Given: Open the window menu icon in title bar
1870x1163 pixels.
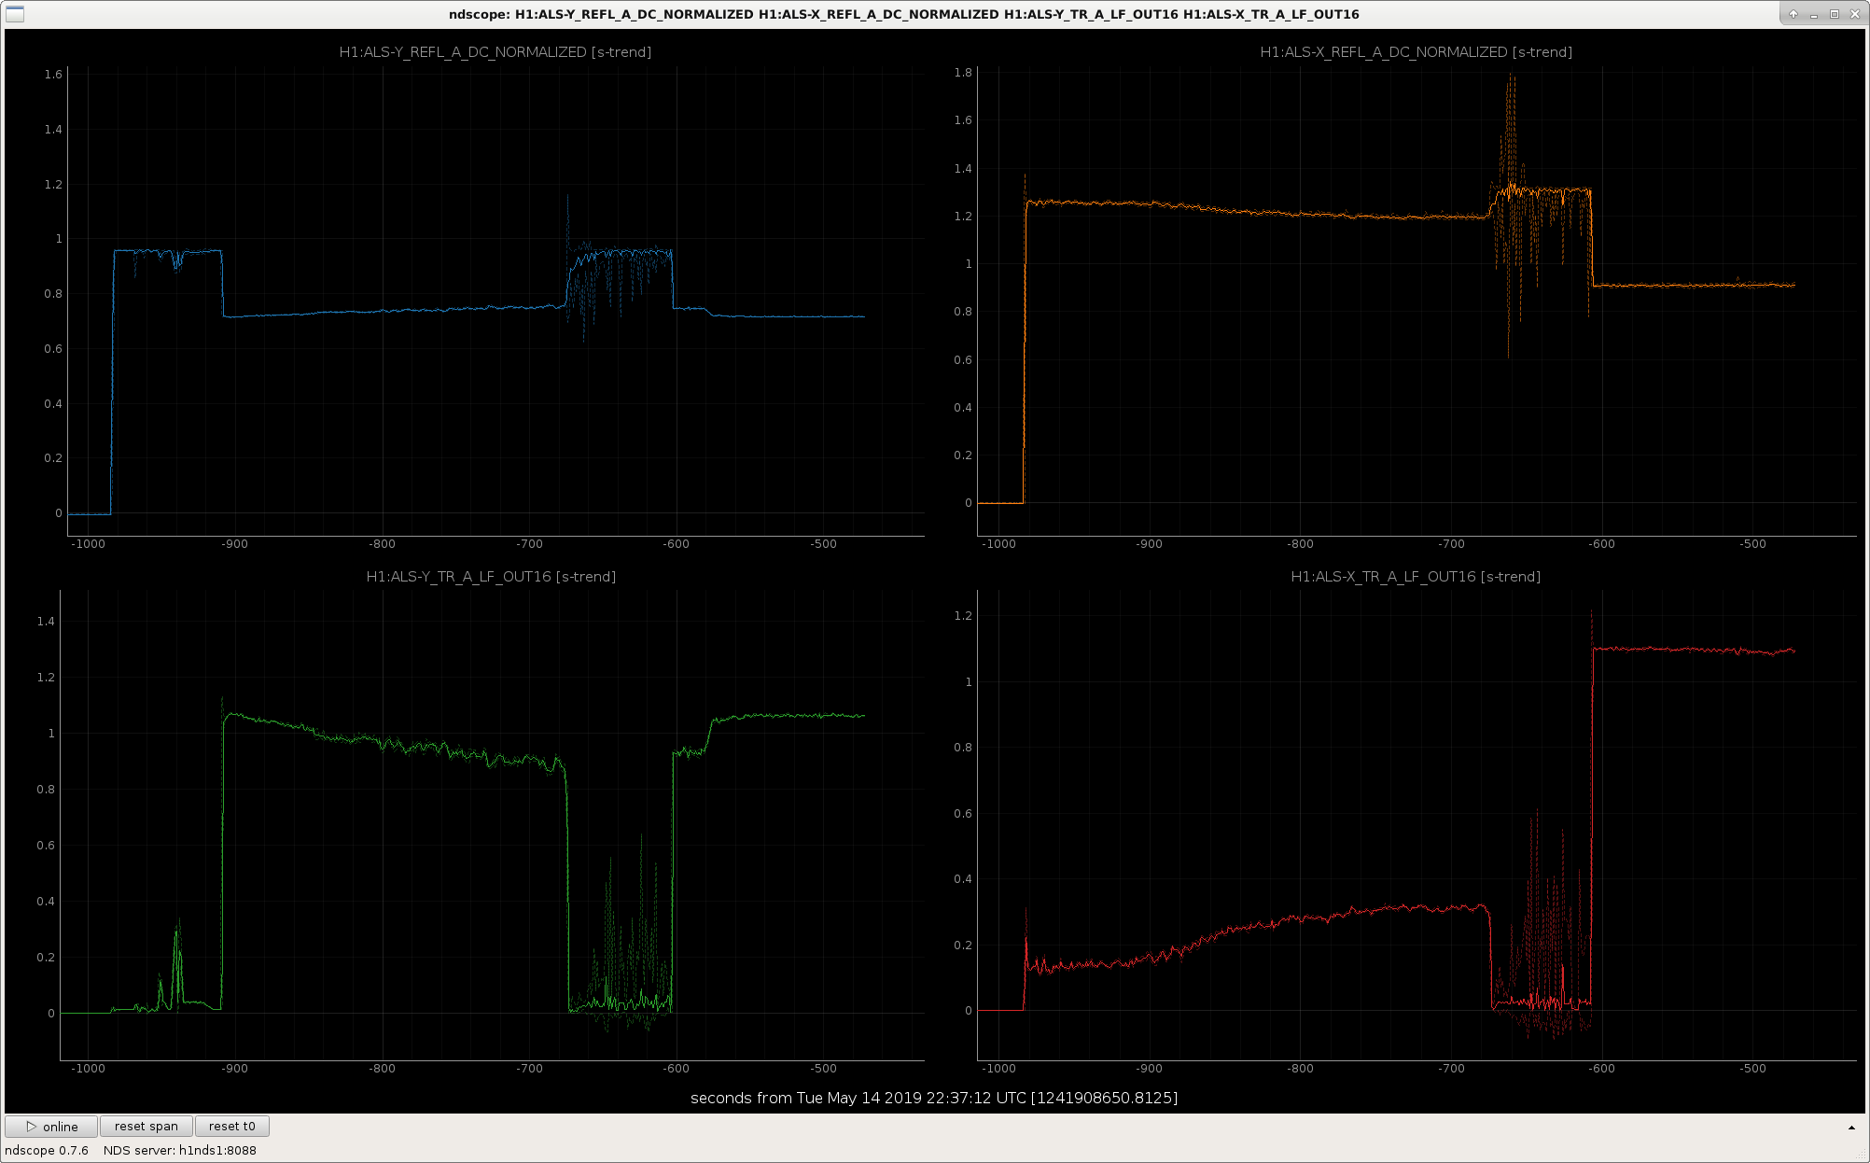Looking at the screenshot, I should tap(14, 14).
